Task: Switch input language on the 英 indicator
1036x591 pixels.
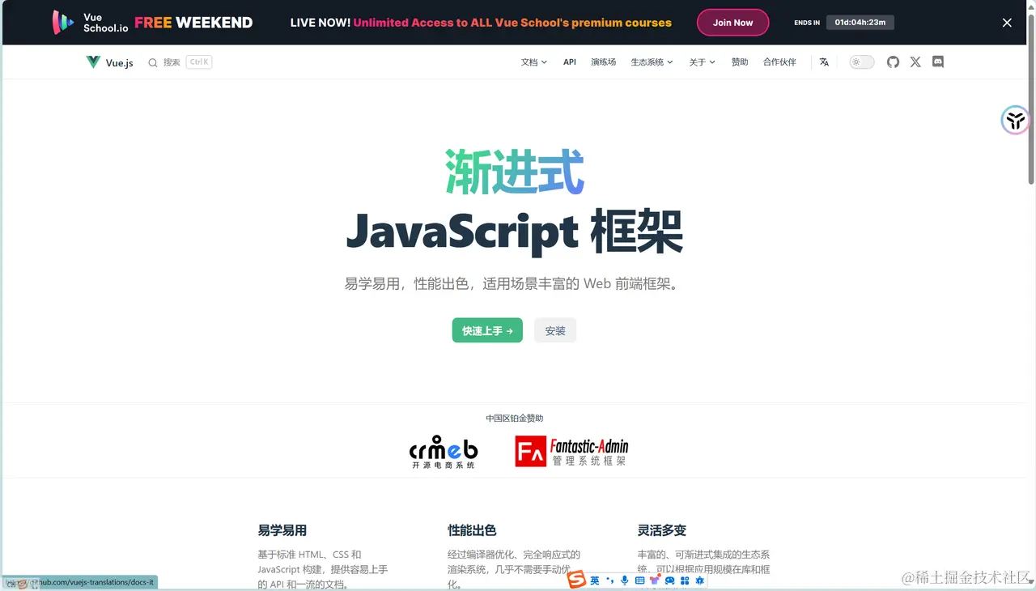Action: click(594, 580)
